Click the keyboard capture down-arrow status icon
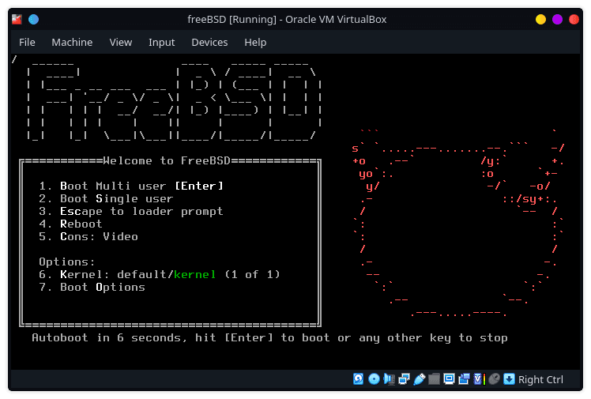591x399 pixels. click(x=509, y=379)
